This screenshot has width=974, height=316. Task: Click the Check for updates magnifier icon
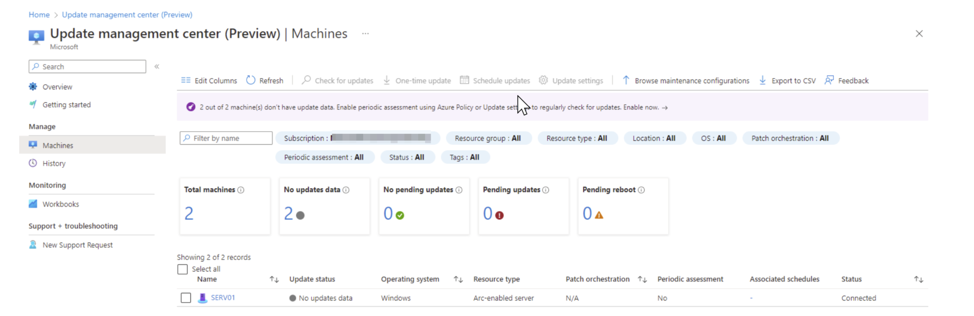(306, 80)
